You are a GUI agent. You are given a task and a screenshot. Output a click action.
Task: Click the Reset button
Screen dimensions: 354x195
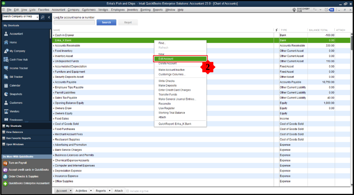pyautogui.click(x=128, y=23)
